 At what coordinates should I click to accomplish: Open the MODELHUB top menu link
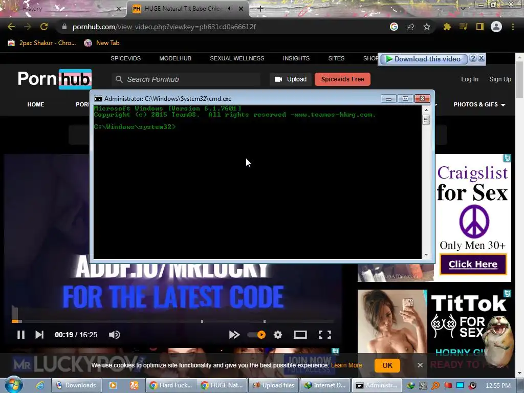(x=175, y=58)
